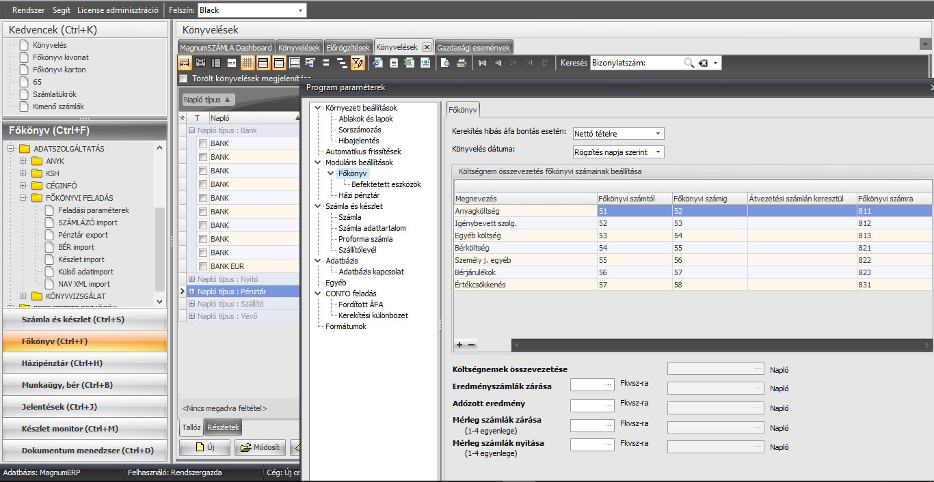934x482 pixels.
Task: Click the plus icon below cost table
Action: (459, 345)
